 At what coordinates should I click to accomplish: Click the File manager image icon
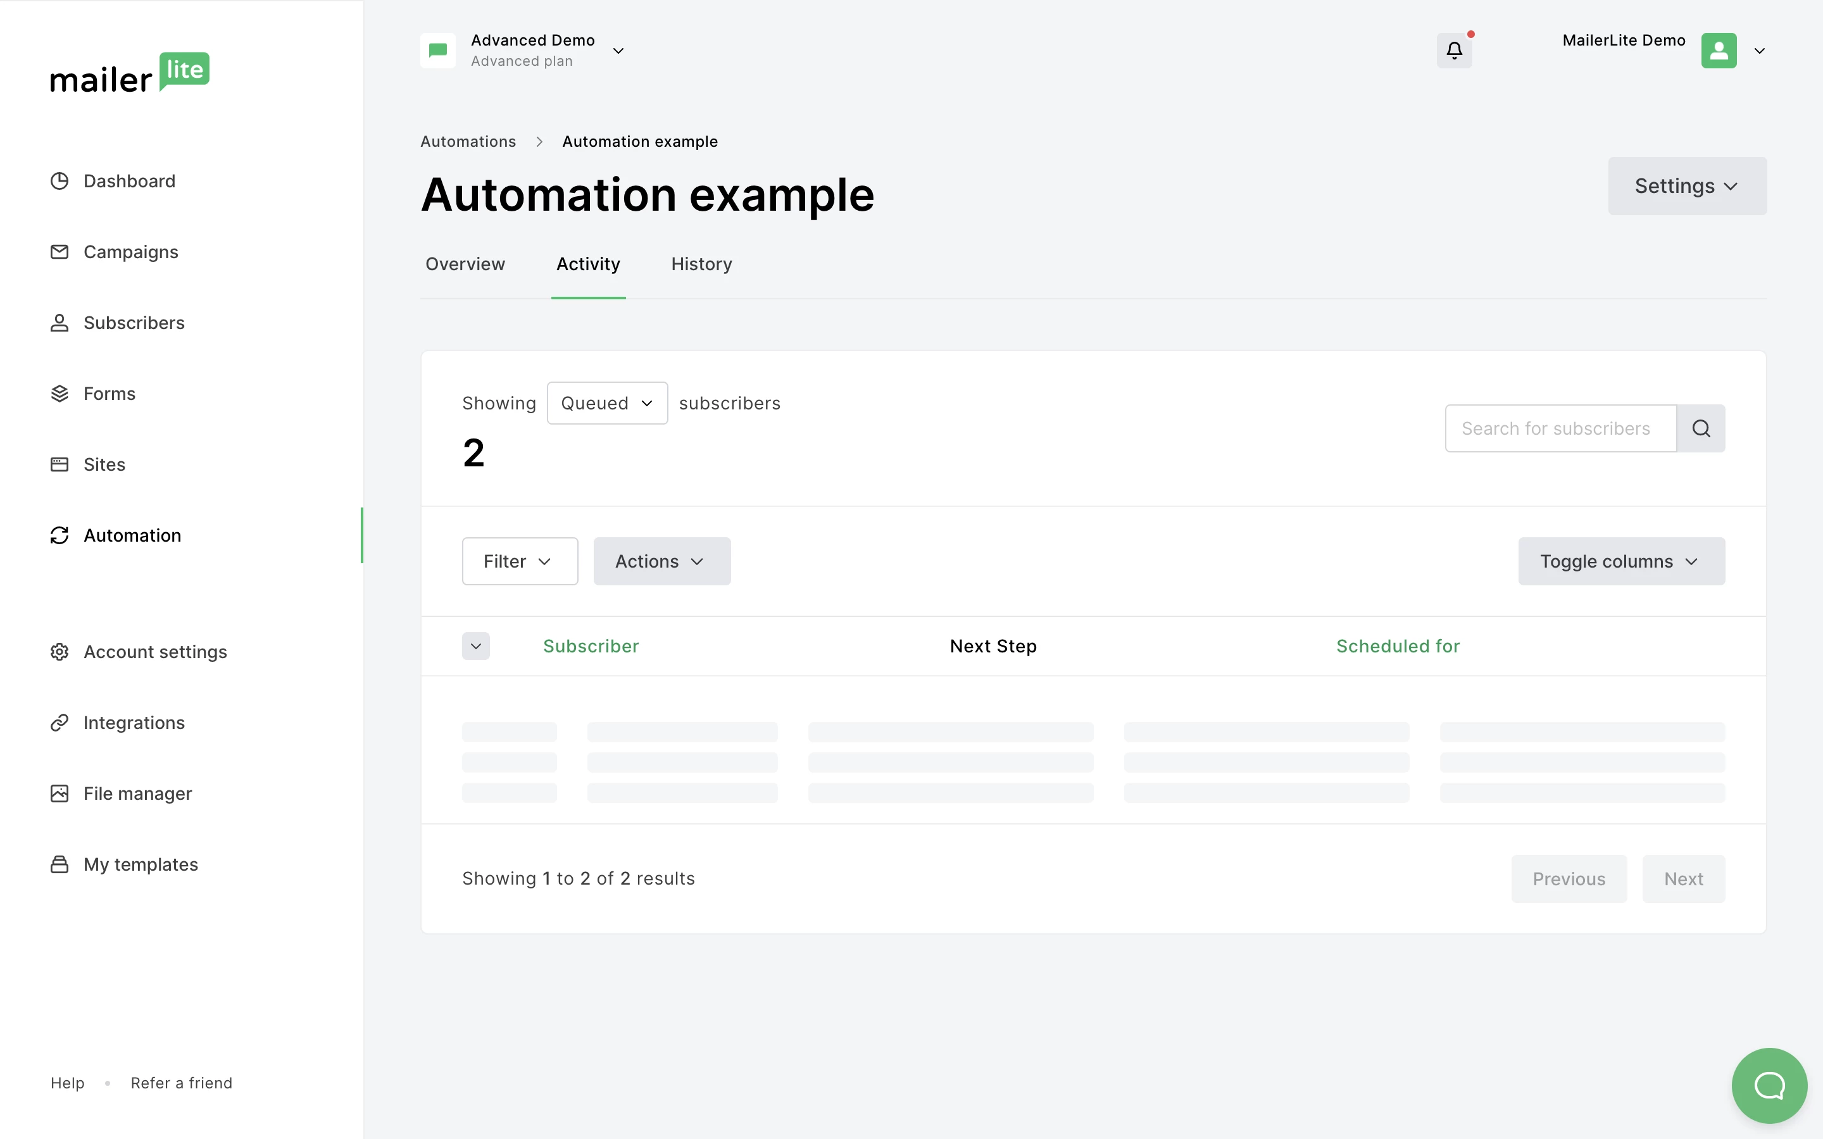pos(60,794)
